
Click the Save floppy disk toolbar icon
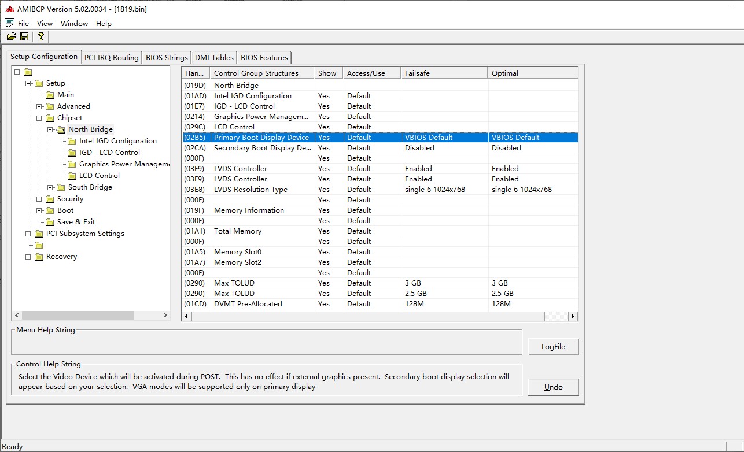24,36
